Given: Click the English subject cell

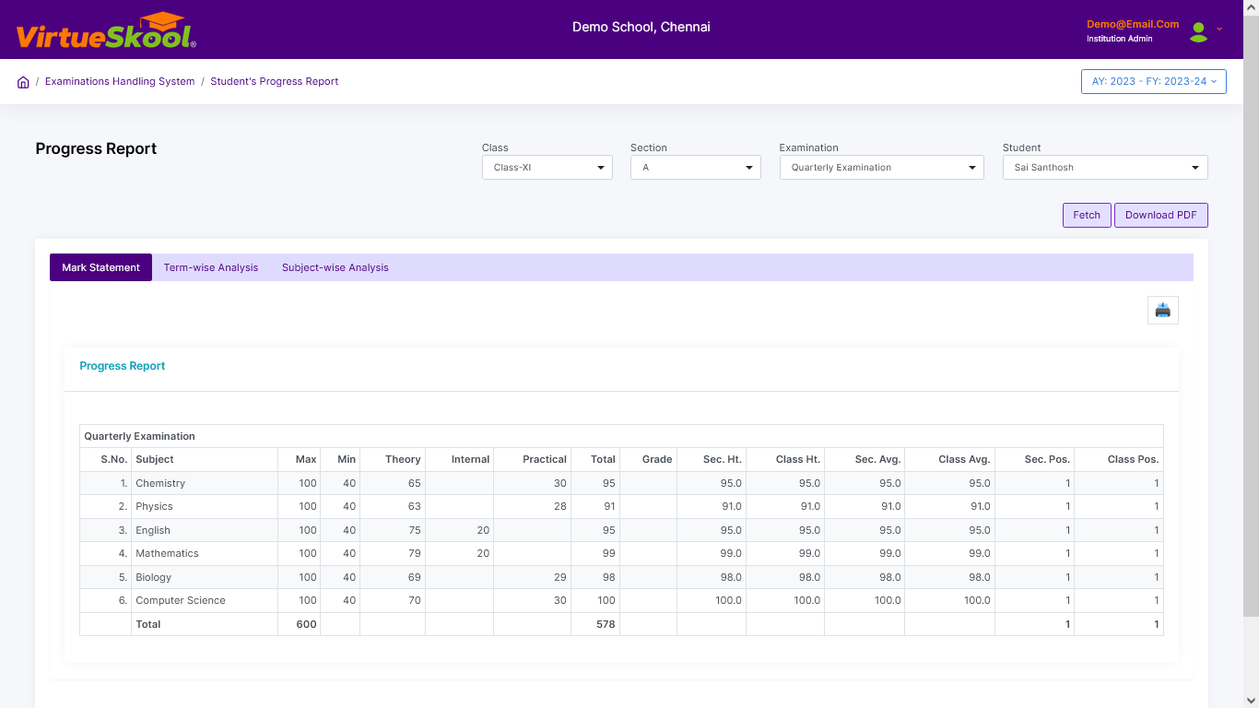Looking at the screenshot, I should [x=205, y=530].
